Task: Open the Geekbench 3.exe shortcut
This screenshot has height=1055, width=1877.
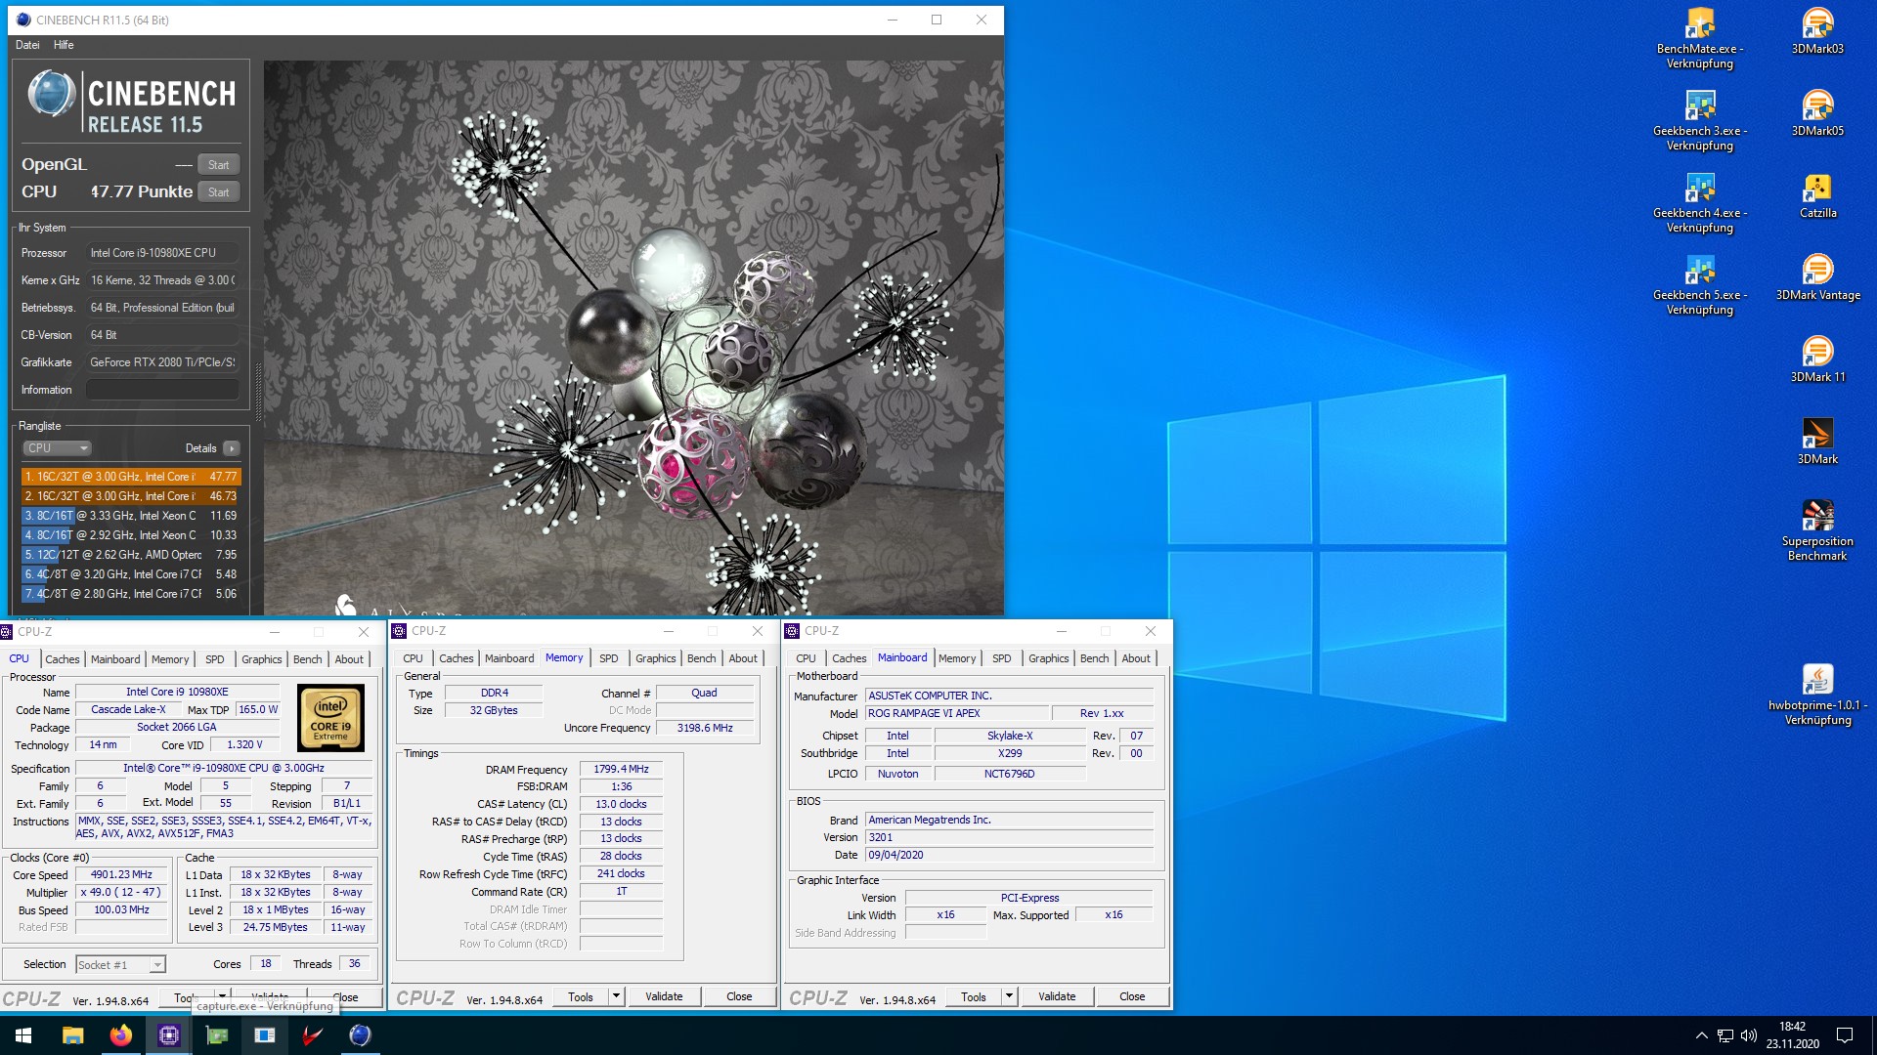Action: [1700, 121]
